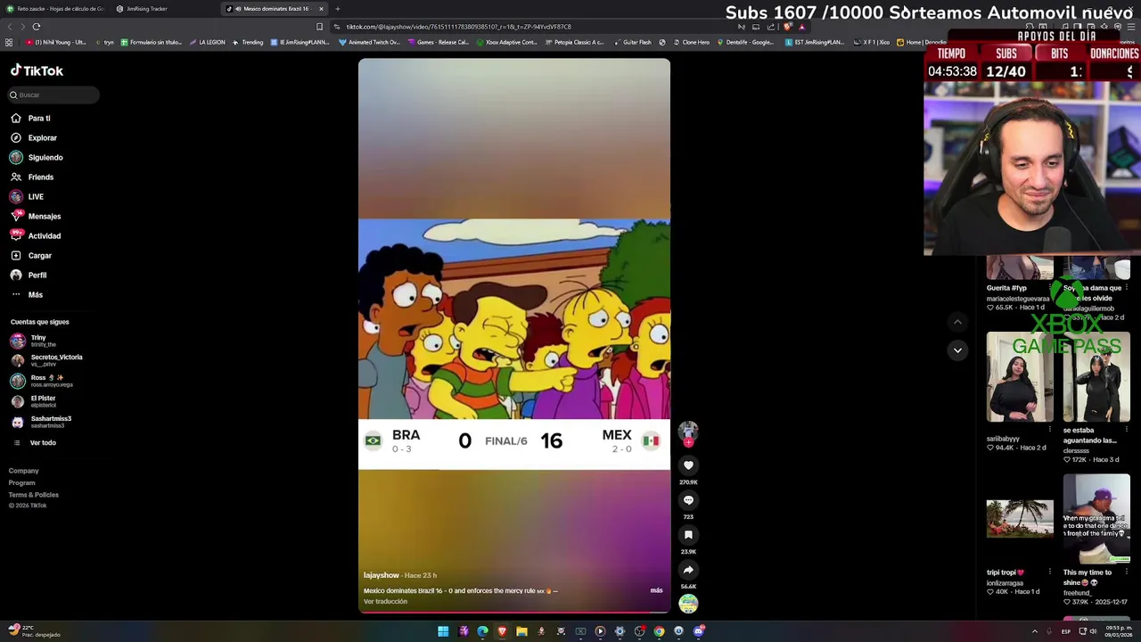Screen dimensions: 1141x642
Task: Open a new browser tab
Action: pyautogui.click(x=338, y=9)
